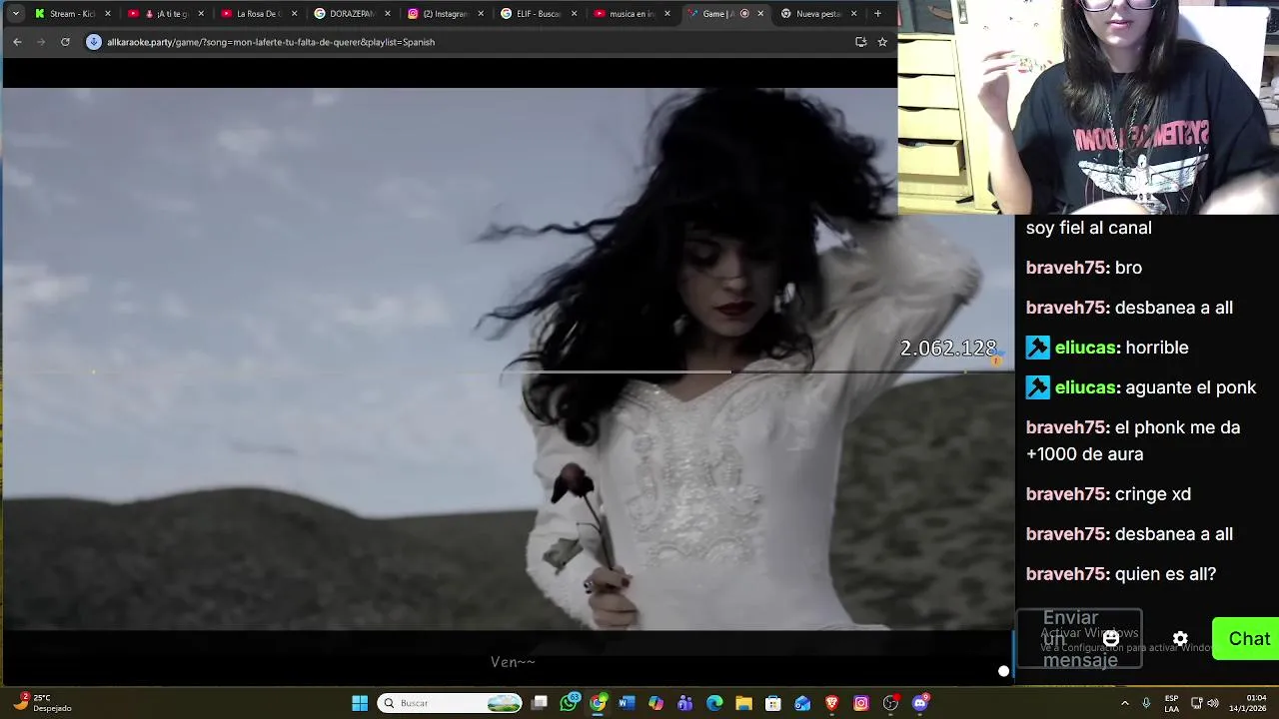The height and width of the screenshot is (719, 1279).
Task: Open OBS Studio from taskbar
Action: tap(890, 703)
